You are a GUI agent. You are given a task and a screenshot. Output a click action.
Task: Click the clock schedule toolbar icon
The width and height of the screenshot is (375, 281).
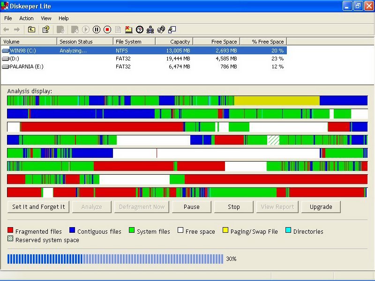coord(140,30)
